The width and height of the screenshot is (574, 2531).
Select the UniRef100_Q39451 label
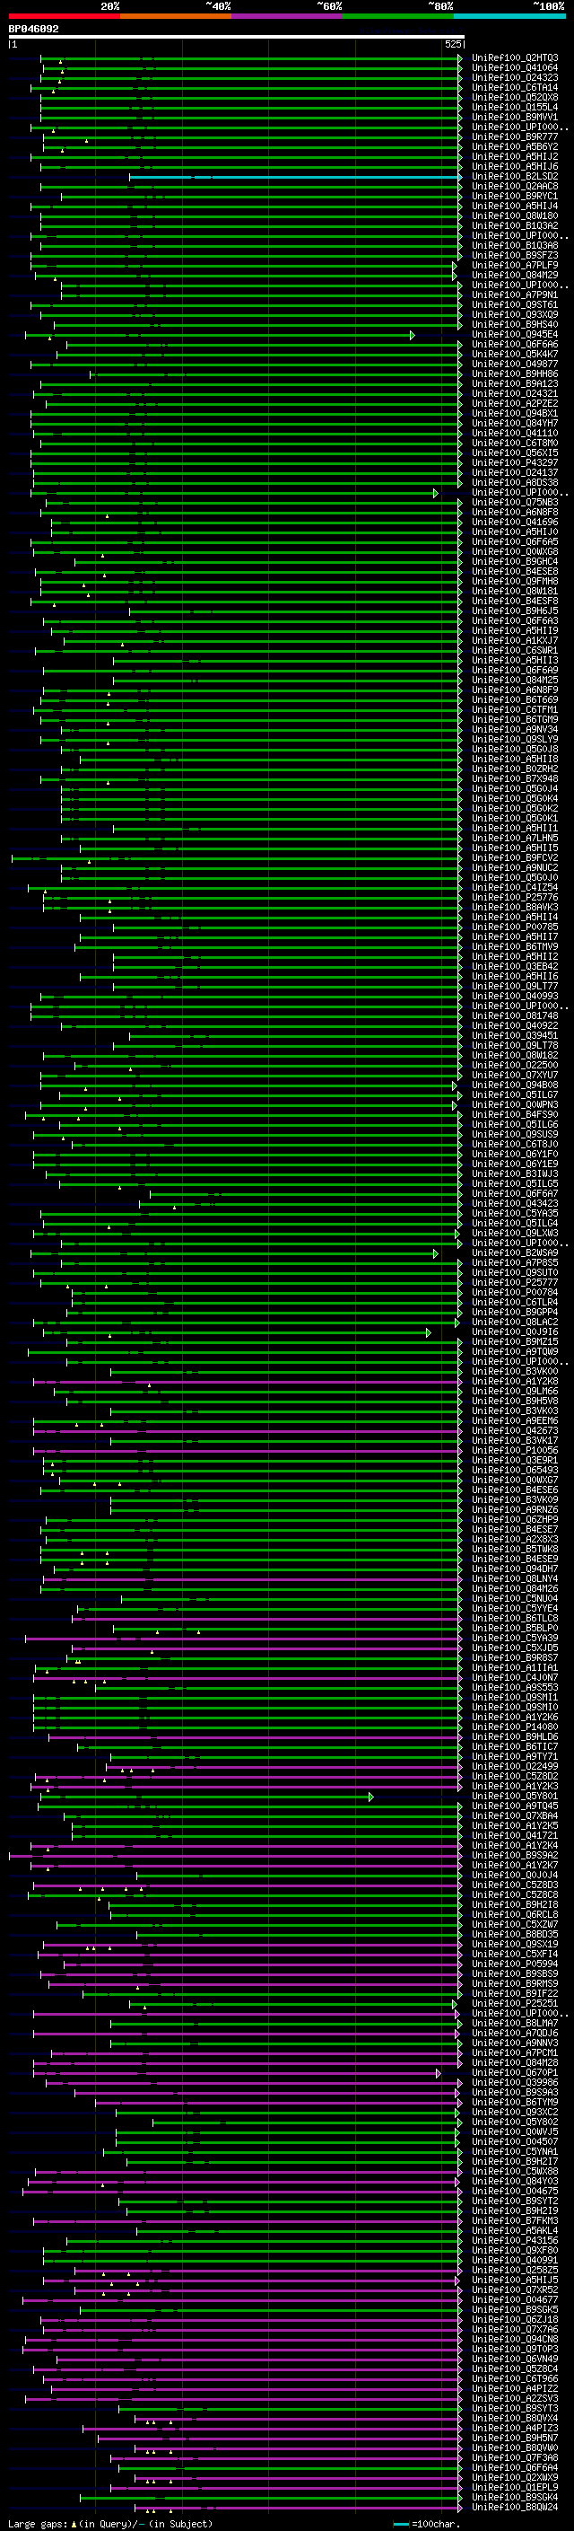click(515, 1035)
